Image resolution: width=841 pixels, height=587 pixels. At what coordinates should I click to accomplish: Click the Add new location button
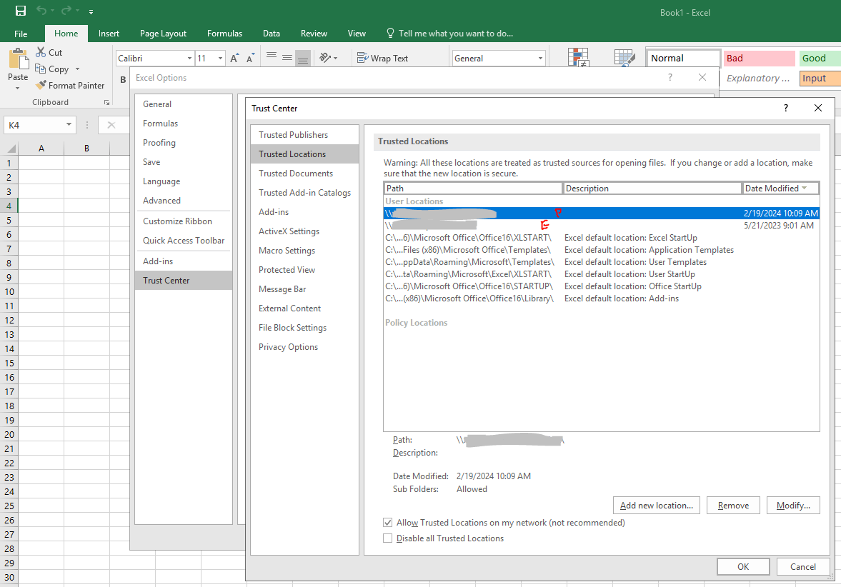(656, 506)
